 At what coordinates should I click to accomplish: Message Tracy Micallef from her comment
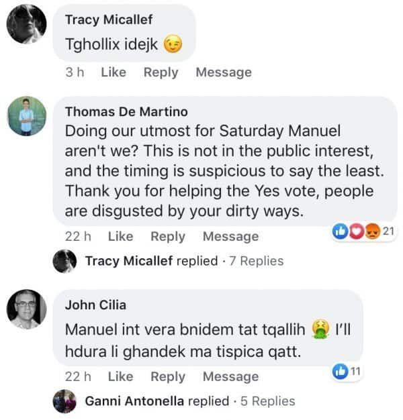click(224, 72)
